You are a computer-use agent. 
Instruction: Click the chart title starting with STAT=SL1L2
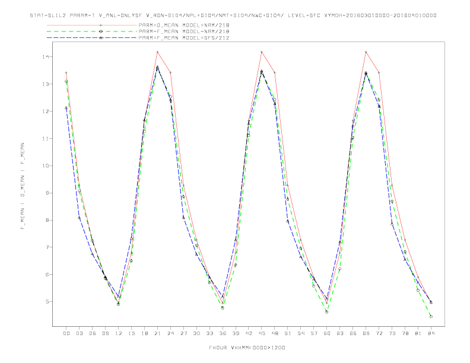click(x=233, y=15)
